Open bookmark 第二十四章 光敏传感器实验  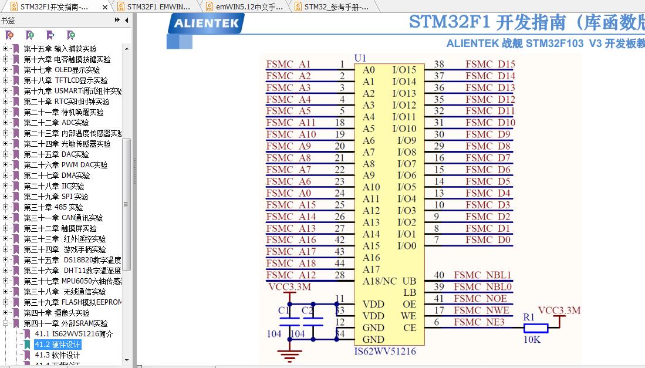[x=67, y=144]
